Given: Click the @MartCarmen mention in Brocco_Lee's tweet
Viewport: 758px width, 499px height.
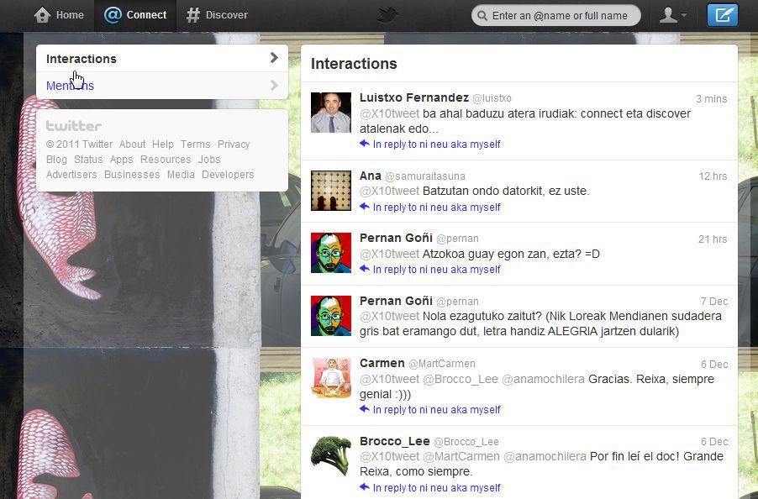Looking at the screenshot, I should pos(461,456).
